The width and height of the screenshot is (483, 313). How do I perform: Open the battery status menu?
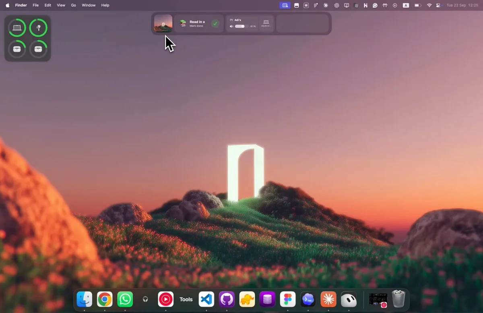pos(418,5)
